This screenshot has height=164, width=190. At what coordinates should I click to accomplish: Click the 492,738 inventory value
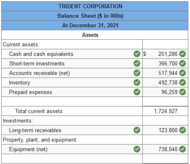(x=168, y=83)
